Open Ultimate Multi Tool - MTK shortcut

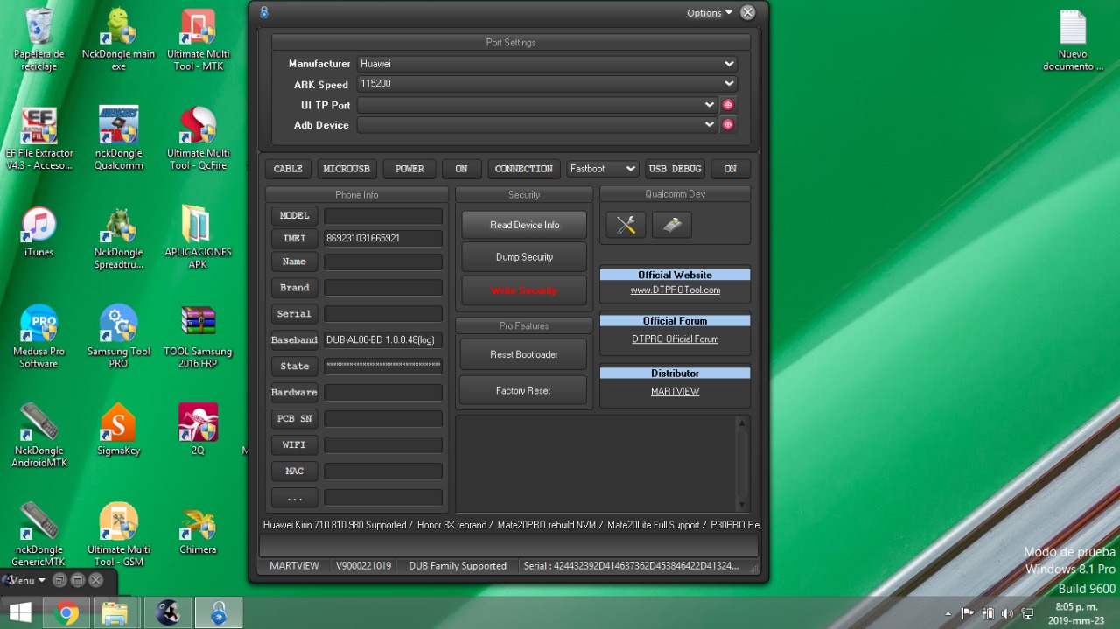tap(198, 39)
